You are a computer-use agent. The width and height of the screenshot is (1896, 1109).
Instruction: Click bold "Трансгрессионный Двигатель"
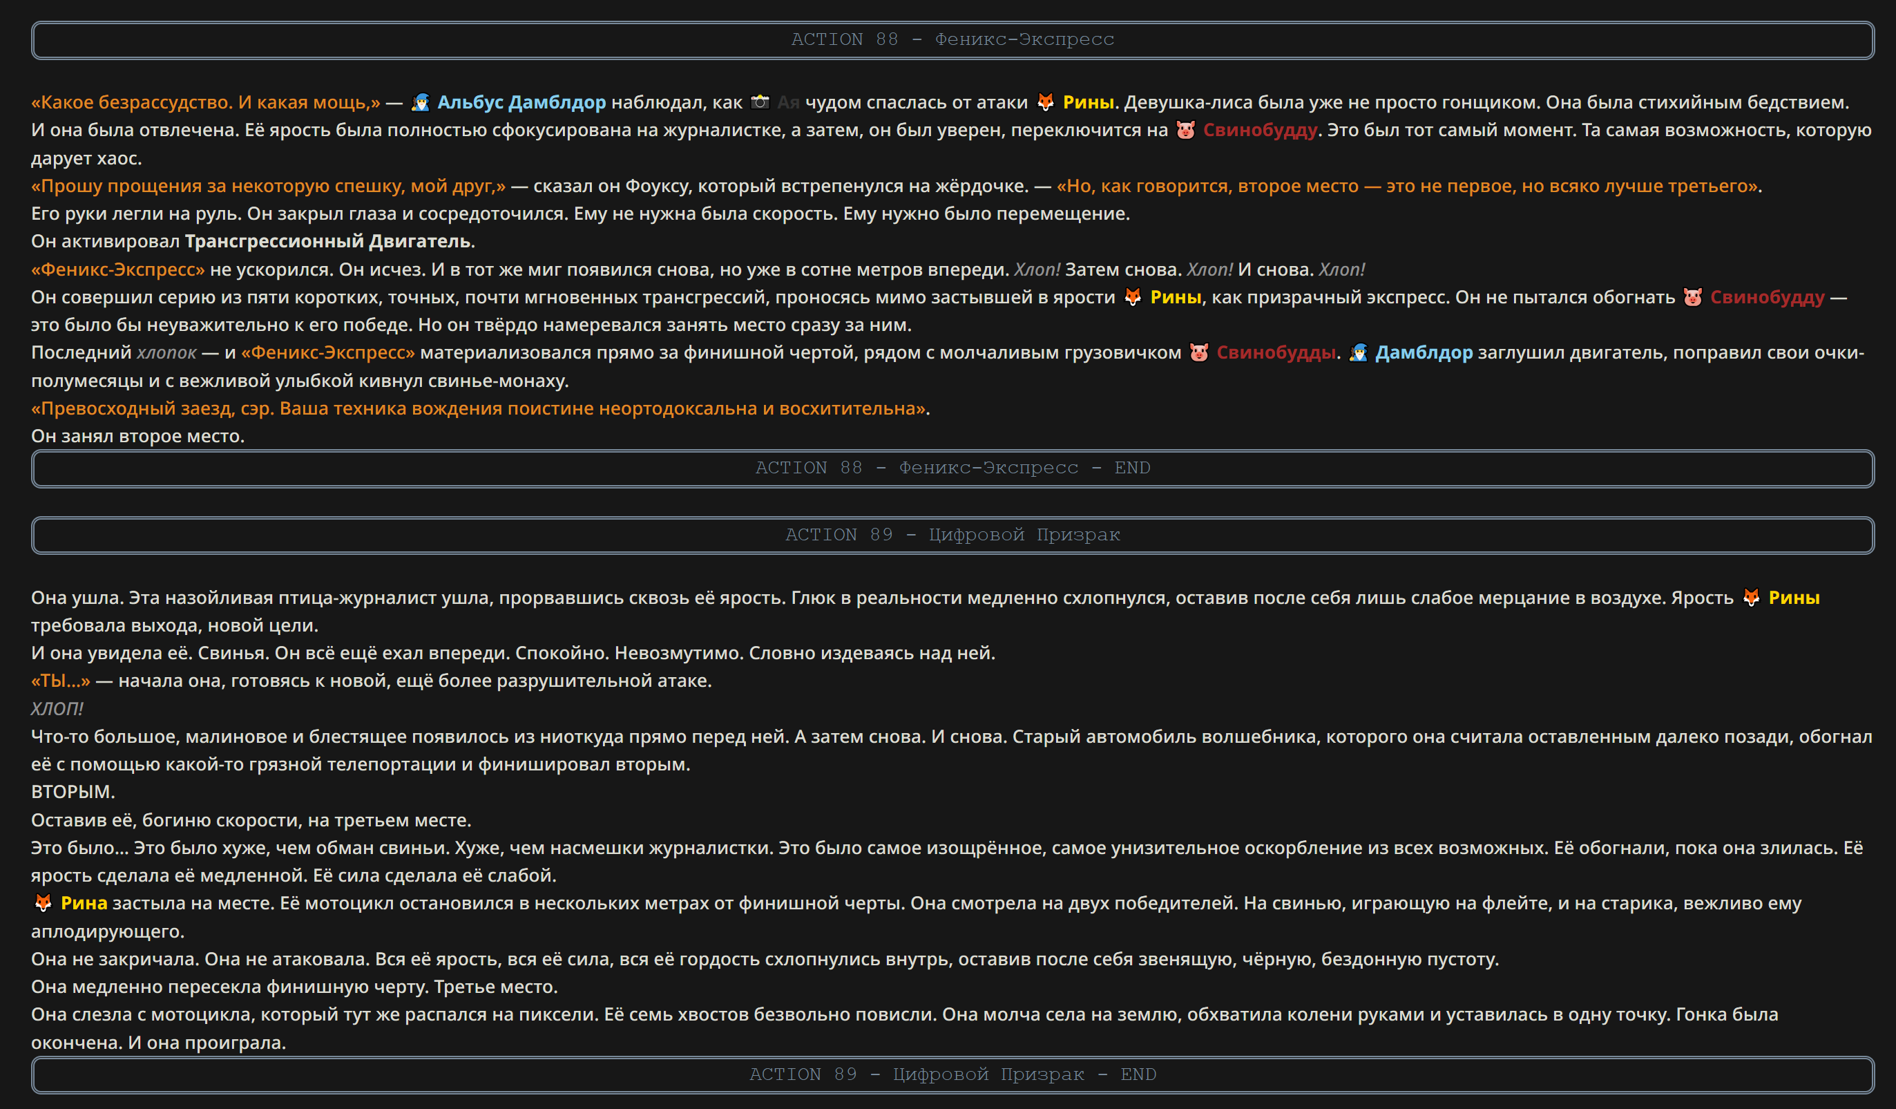pyautogui.click(x=327, y=242)
